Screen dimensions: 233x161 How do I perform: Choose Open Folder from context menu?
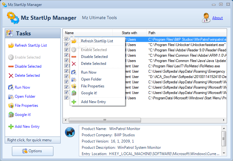tap(97, 79)
